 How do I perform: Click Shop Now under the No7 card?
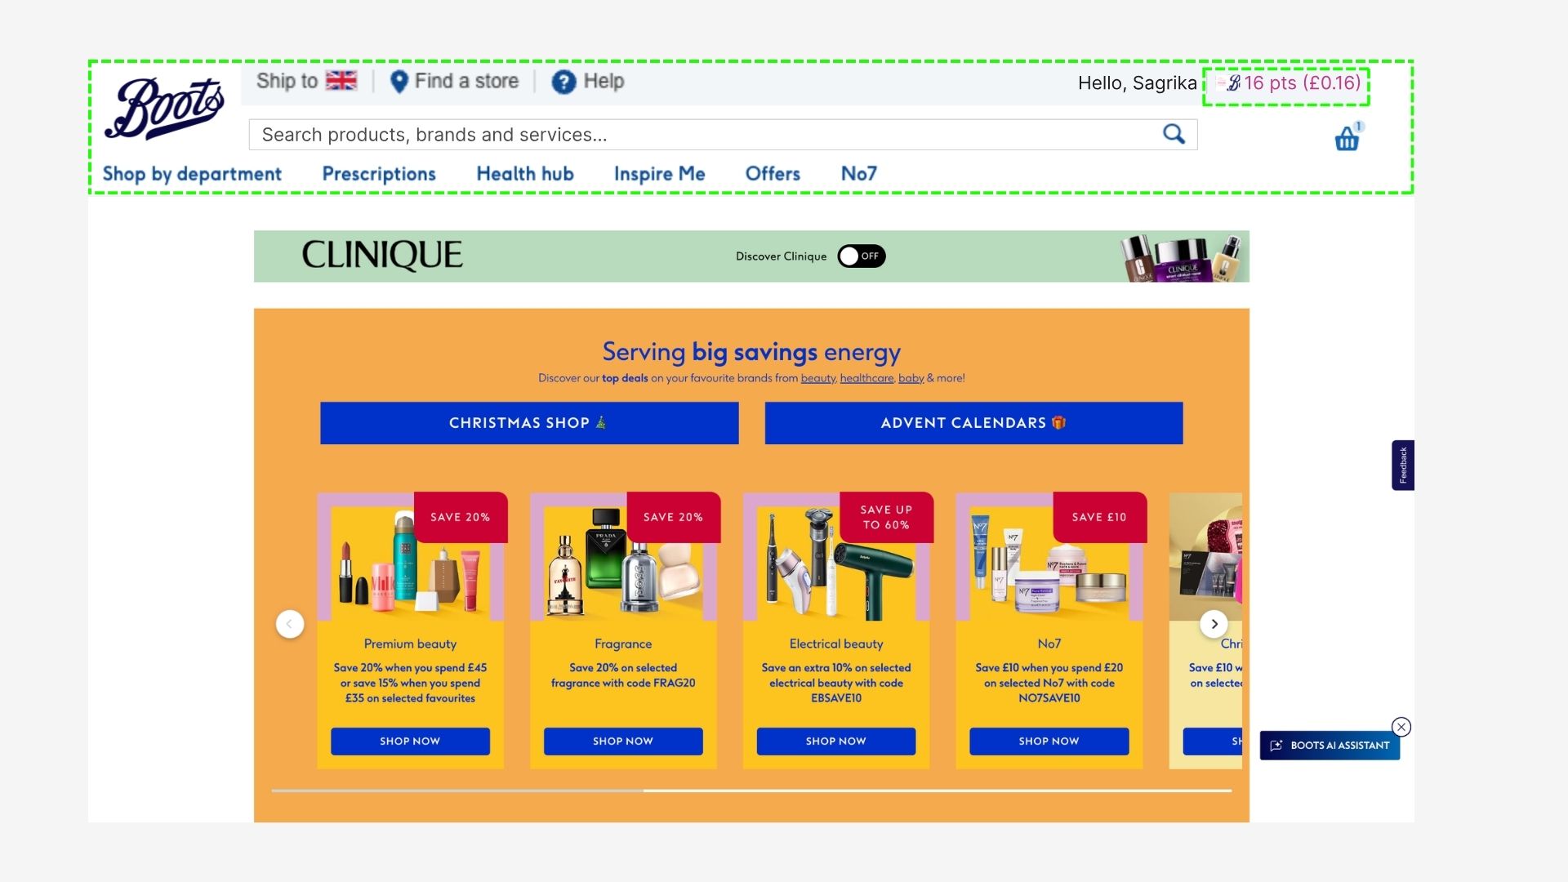tap(1049, 742)
